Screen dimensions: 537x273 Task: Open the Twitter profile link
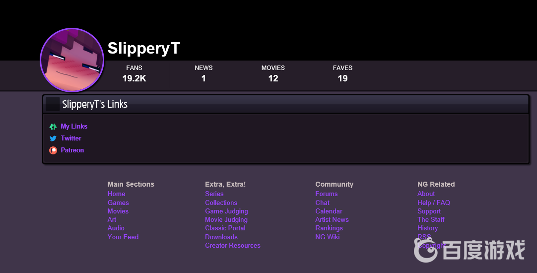pos(71,138)
